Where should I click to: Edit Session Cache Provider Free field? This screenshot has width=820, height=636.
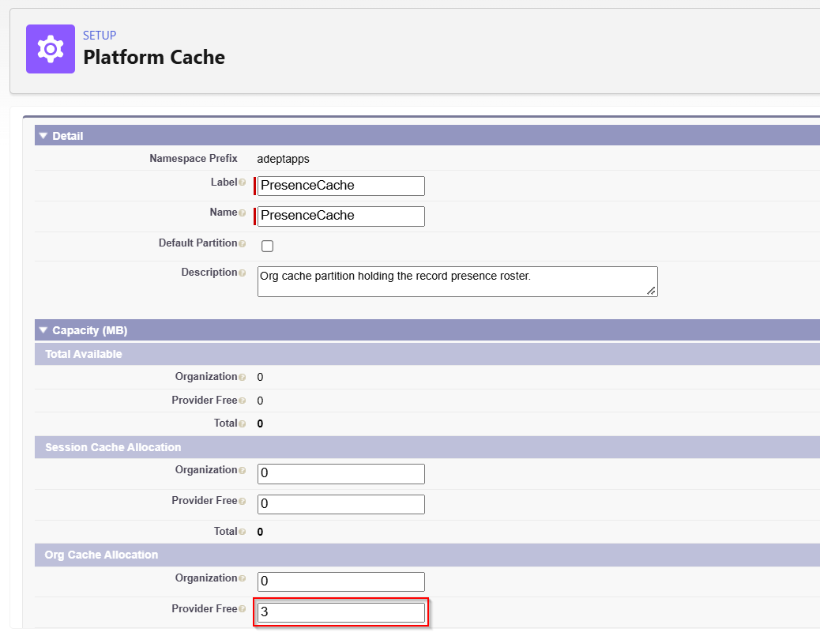(x=341, y=504)
